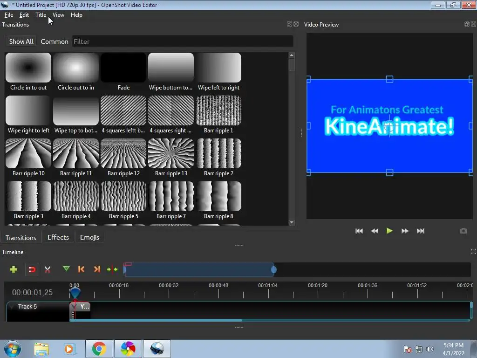477x358 pixels.
Task: Select the Barr ripple 12 transition
Action: [123, 158]
